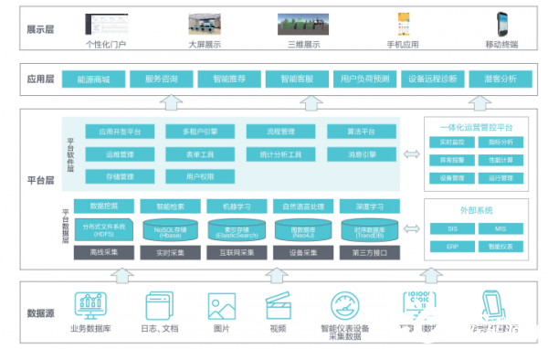The width and height of the screenshot is (548, 349).
Task: Select the 离线采集 dark block
Action: point(104,252)
